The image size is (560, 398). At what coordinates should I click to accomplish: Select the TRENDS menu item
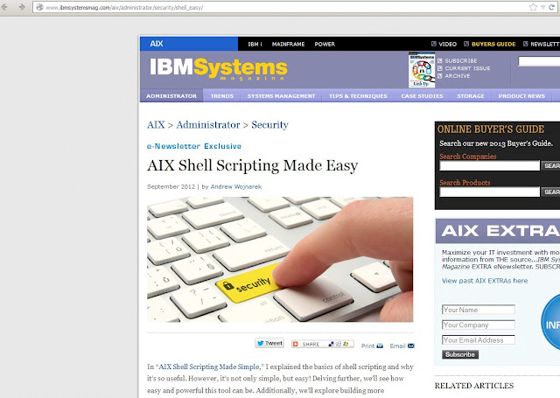pyautogui.click(x=221, y=96)
